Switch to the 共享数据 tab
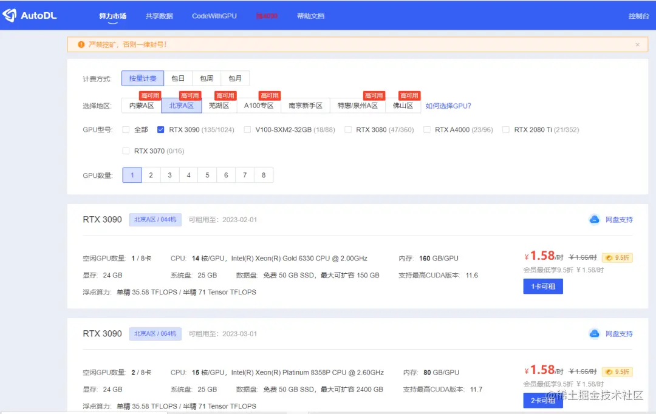 click(159, 16)
